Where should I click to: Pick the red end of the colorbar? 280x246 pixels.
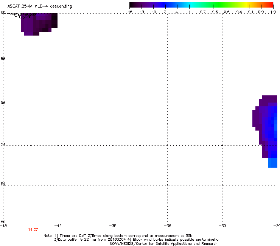coord(270,5)
